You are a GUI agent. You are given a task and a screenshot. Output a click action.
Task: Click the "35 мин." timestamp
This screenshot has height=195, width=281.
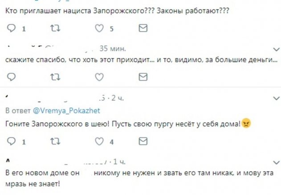pos(113,48)
